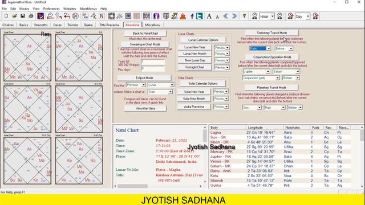
Task: Click Stationary Transit Mode button
Action: (x=271, y=33)
